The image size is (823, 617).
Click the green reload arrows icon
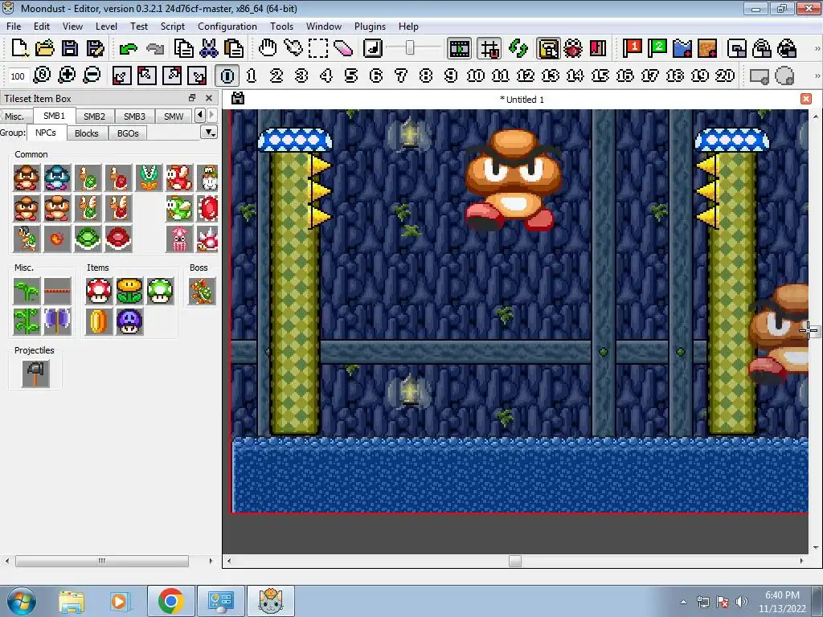(518, 49)
